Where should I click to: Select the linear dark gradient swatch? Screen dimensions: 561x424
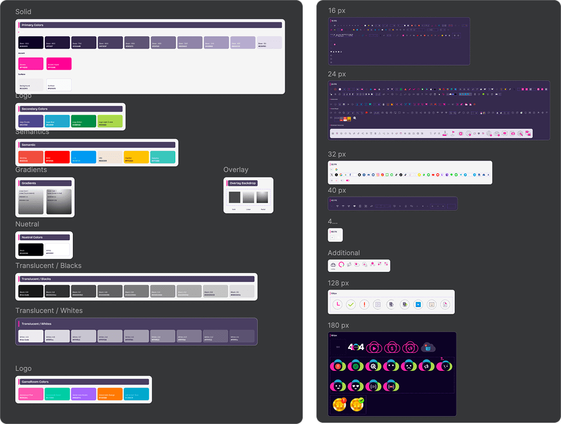(31, 202)
